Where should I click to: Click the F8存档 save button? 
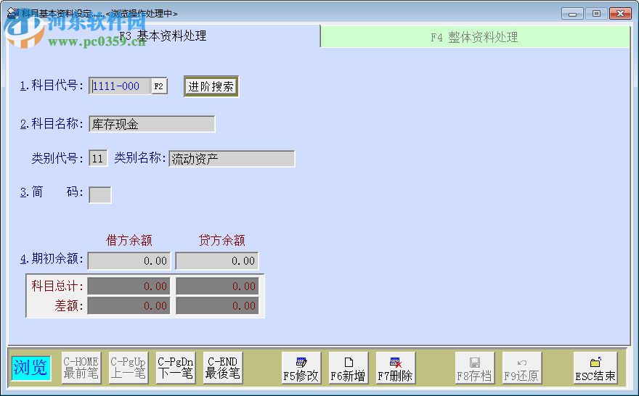(475, 368)
